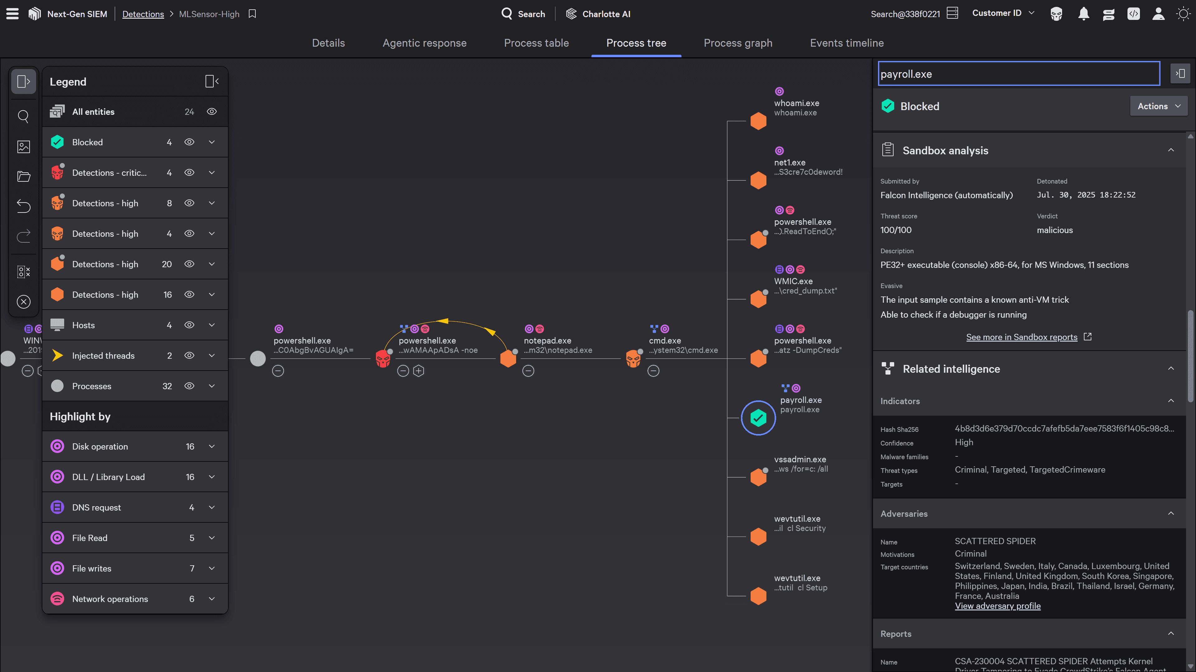
Task: Click the right panel vertical scrollbar
Action: (1190, 356)
